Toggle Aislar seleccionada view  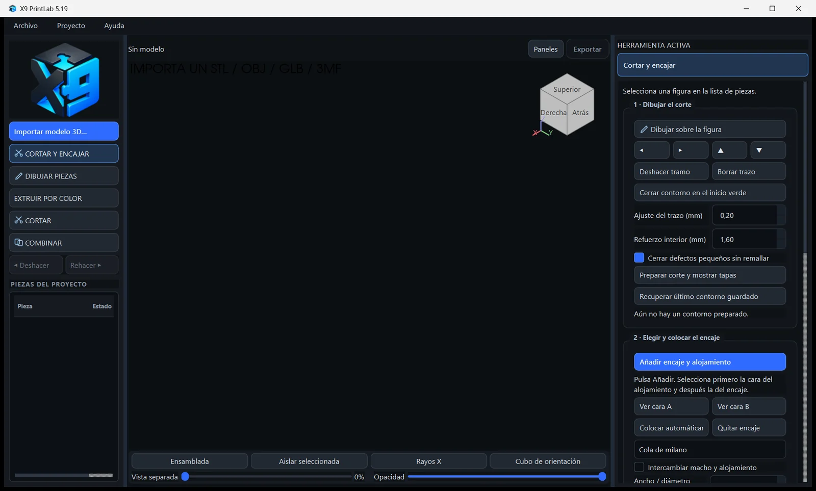[309, 461]
